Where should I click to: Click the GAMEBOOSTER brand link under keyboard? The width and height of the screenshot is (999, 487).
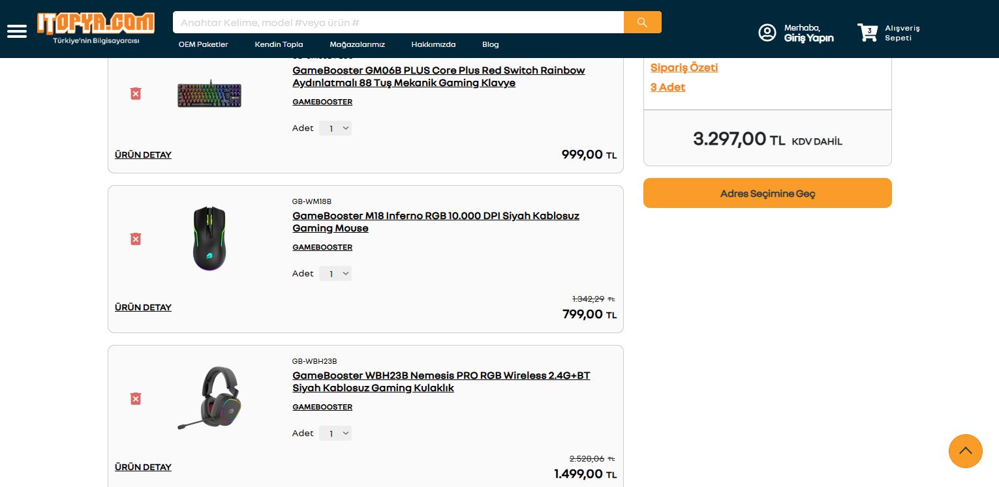click(x=322, y=102)
